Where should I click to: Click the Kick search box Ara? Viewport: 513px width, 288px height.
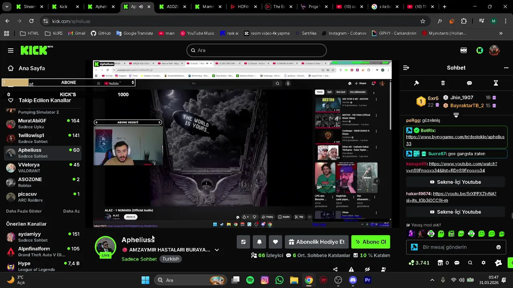tap(256, 50)
